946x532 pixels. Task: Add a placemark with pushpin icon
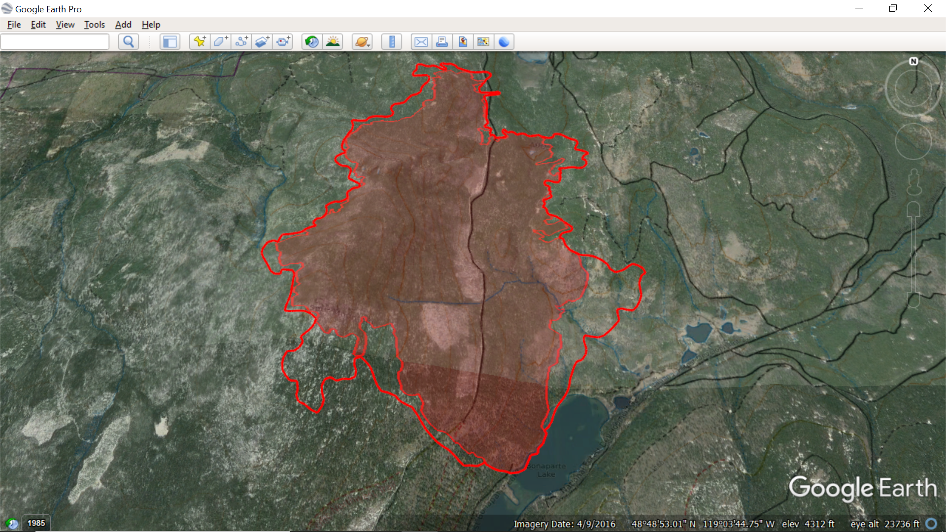tap(200, 42)
